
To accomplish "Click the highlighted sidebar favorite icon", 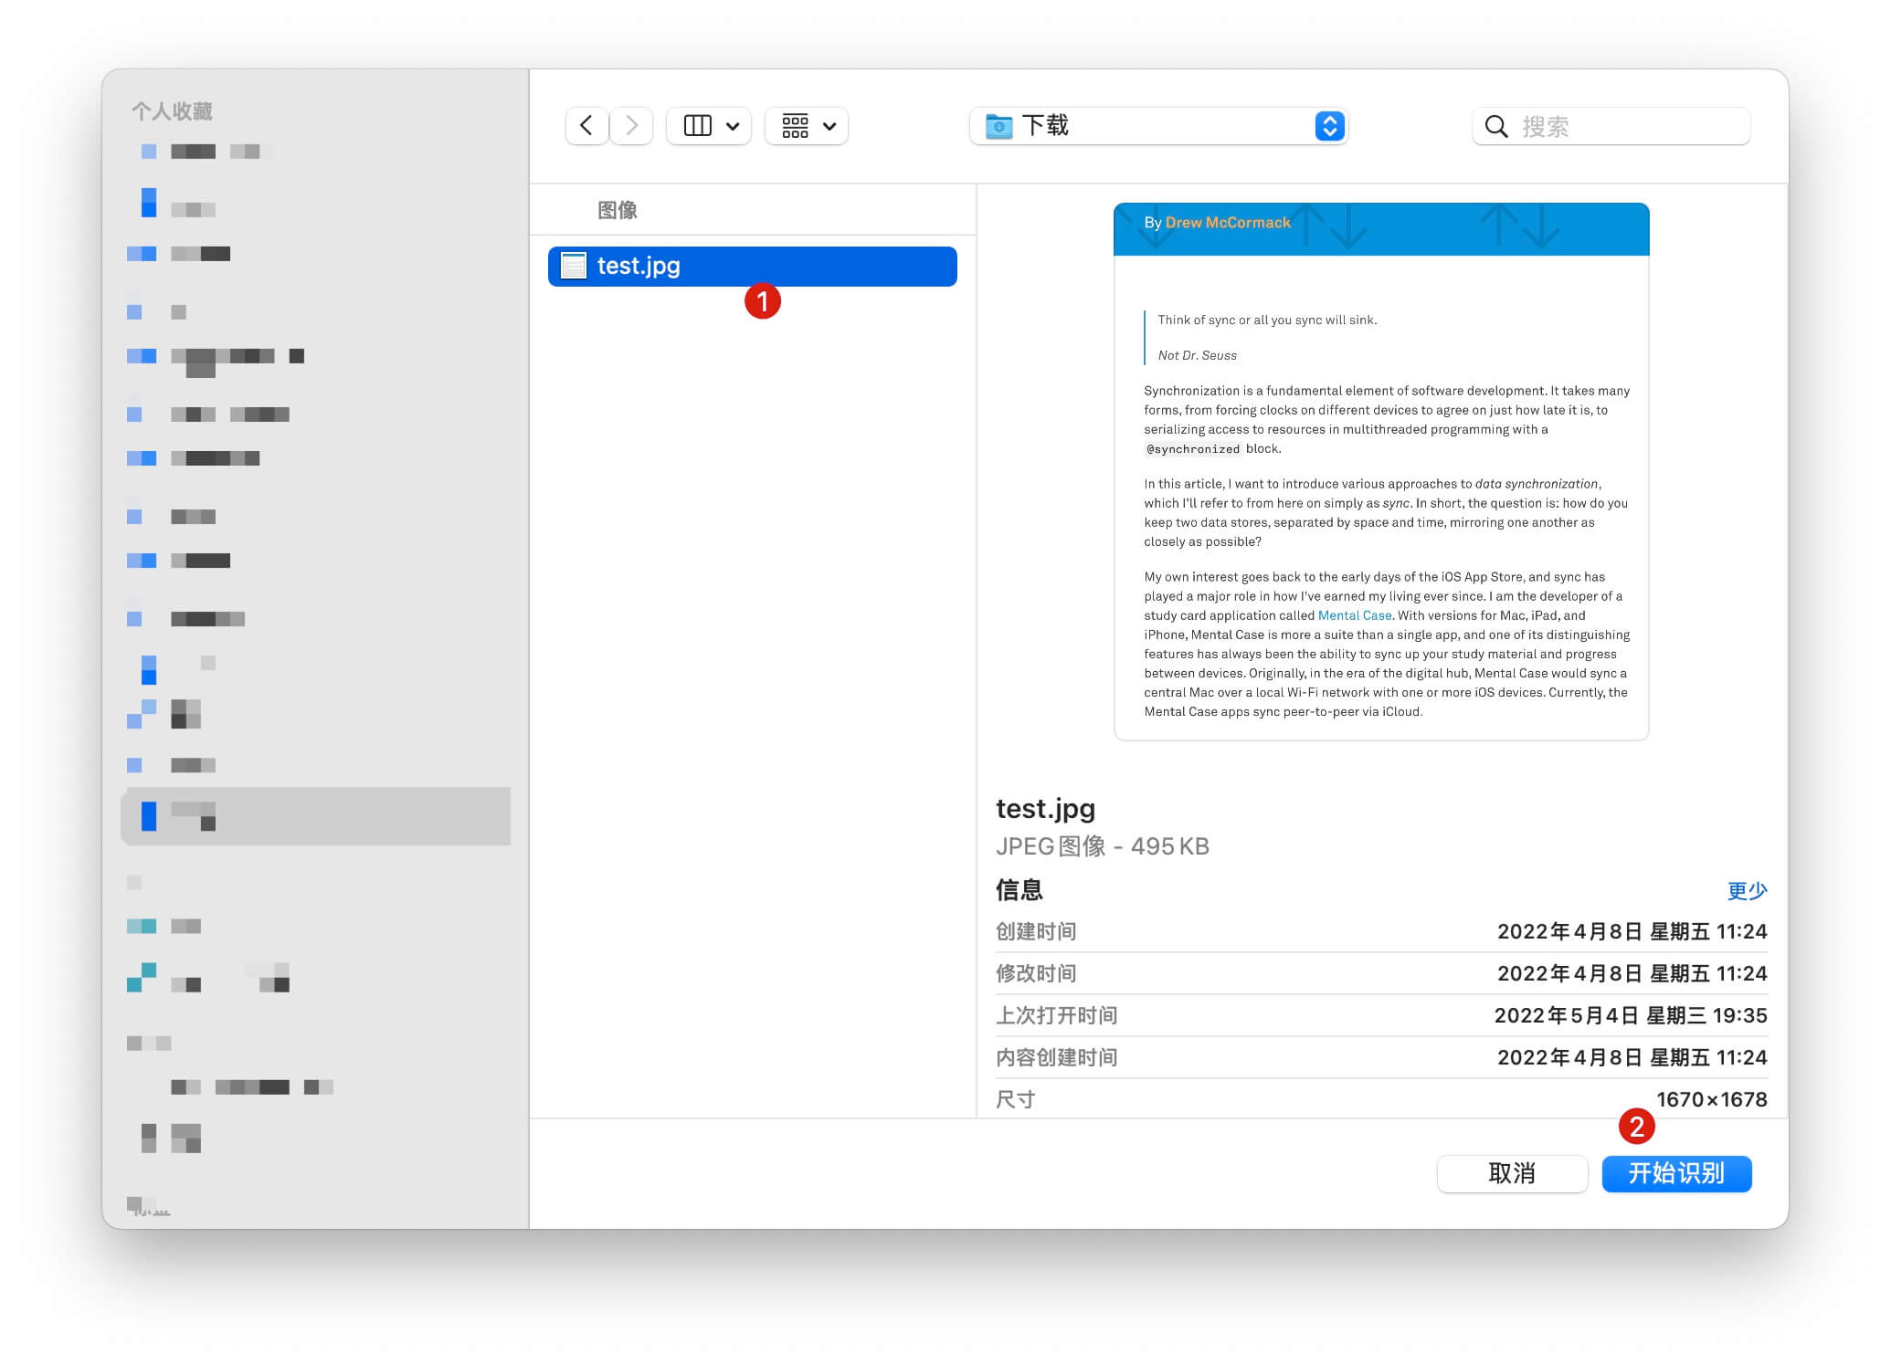I will pyautogui.click(x=150, y=817).
